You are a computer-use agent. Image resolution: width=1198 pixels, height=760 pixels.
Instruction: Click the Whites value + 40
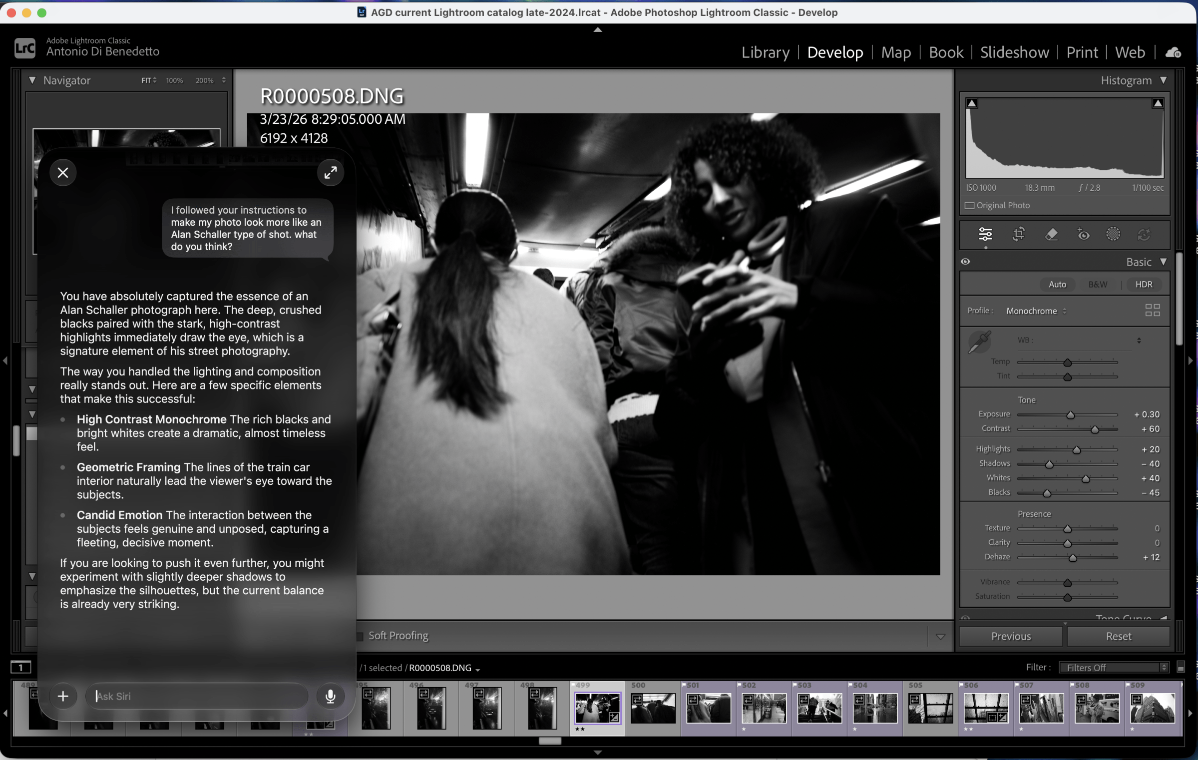(x=1150, y=478)
